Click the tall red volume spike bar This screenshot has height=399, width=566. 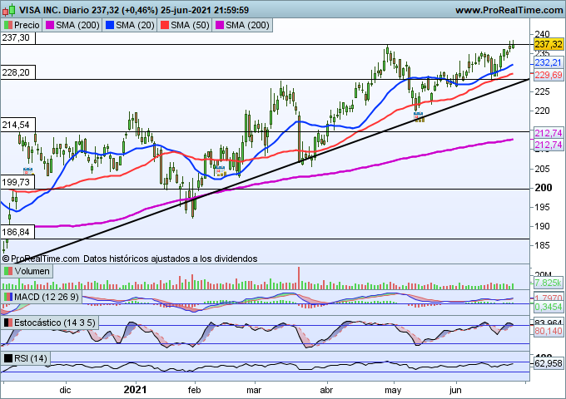[299, 278]
